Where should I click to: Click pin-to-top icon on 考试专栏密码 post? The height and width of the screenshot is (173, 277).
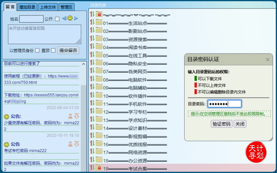point(77,144)
